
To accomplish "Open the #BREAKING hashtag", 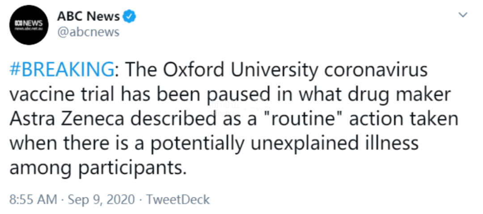I will click(62, 70).
